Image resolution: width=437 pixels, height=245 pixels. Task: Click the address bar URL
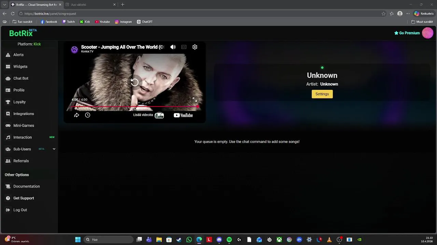(x=50, y=14)
